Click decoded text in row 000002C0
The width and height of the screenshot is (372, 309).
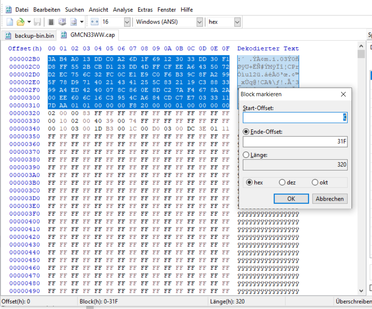pyautogui.click(x=268, y=67)
